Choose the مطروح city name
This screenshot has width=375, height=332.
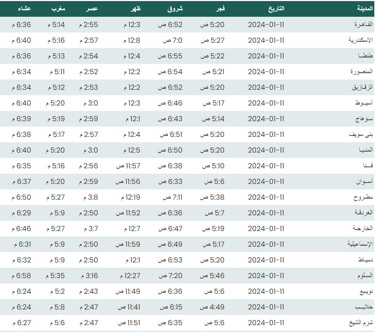coord(363,197)
